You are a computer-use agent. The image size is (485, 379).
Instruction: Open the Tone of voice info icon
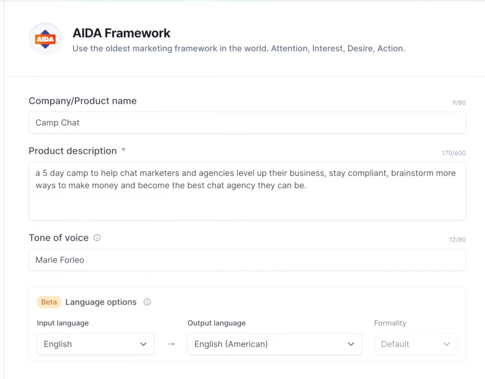(x=97, y=237)
